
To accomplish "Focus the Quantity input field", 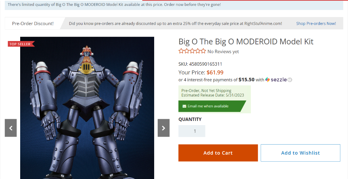I will pyautogui.click(x=192, y=131).
